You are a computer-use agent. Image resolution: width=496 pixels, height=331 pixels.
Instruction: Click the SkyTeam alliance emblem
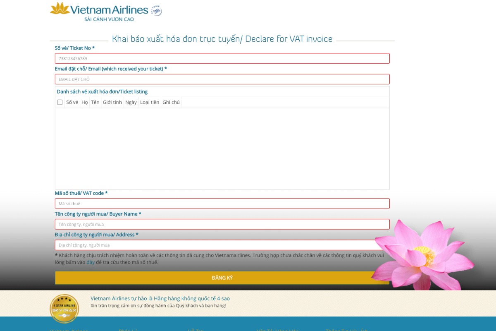click(x=156, y=10)
